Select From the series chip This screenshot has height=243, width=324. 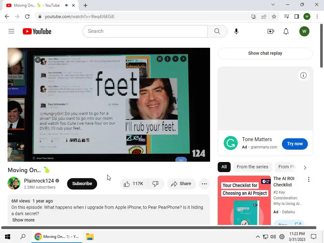[252, 167]
